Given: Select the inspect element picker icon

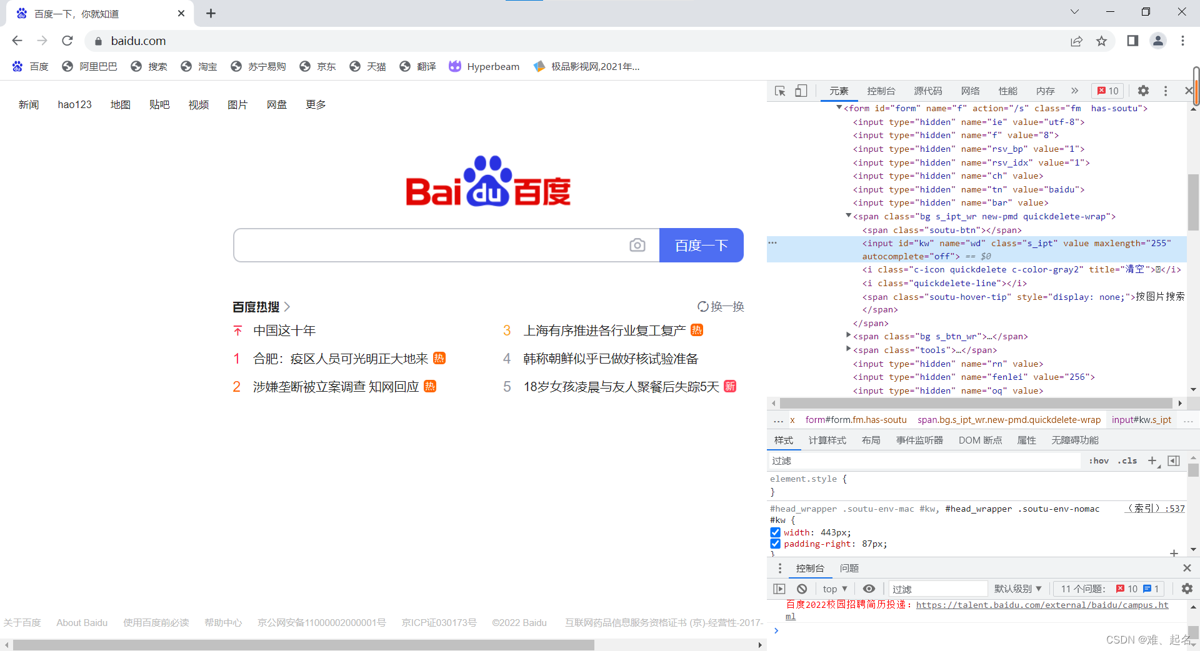Looking at the screenshot, I should click(x=780, y=91).
